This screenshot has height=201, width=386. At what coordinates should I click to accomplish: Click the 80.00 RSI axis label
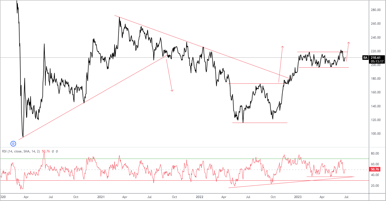[x=375, y=154]
